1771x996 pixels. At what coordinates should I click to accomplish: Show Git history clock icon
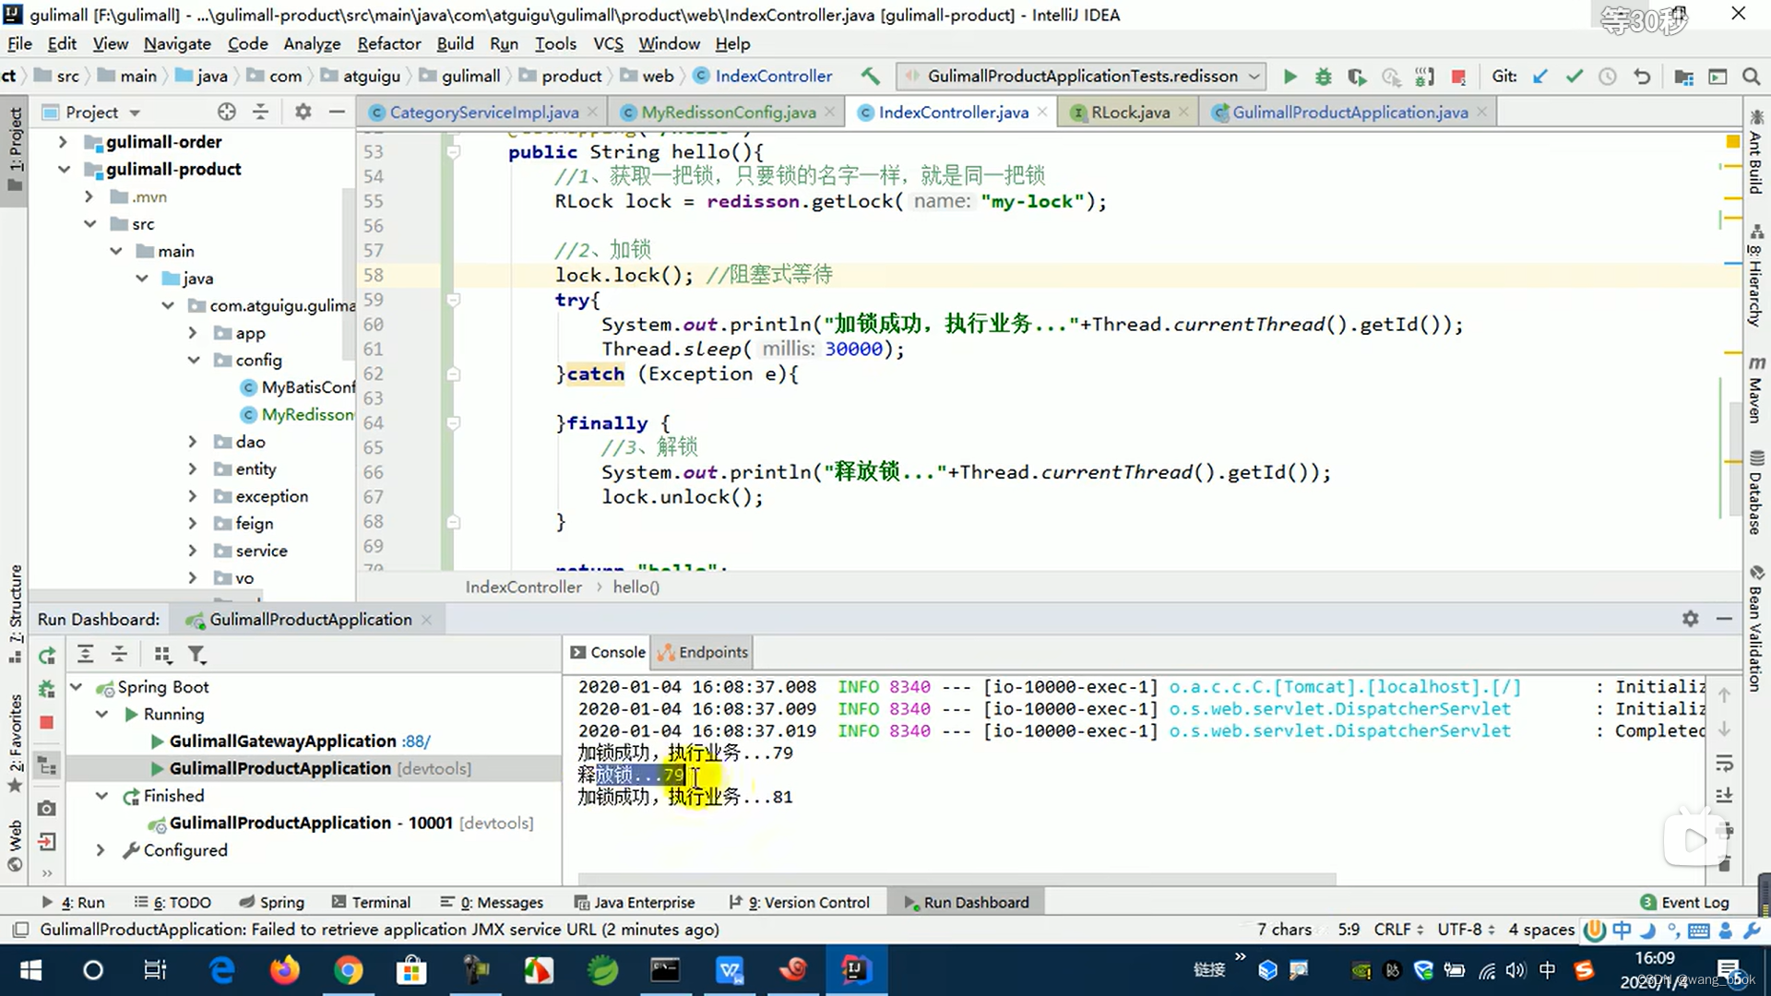1608,77
